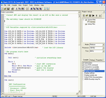
Task: Switch to the Compiler tab
Action: 86,60
